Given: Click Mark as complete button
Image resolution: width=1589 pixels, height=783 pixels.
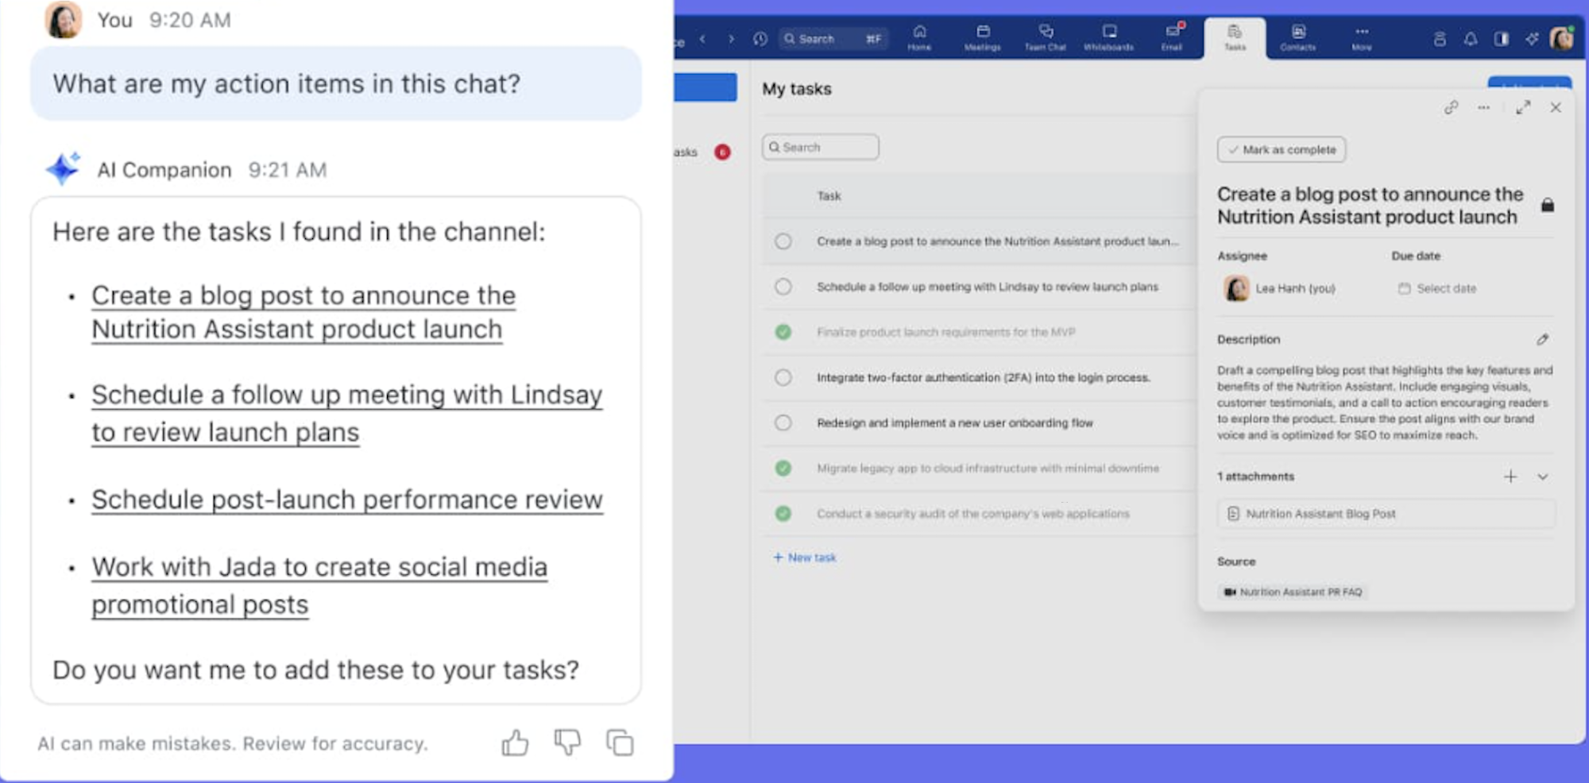Looking at the screenshot, I should (x=1282, y=149).
